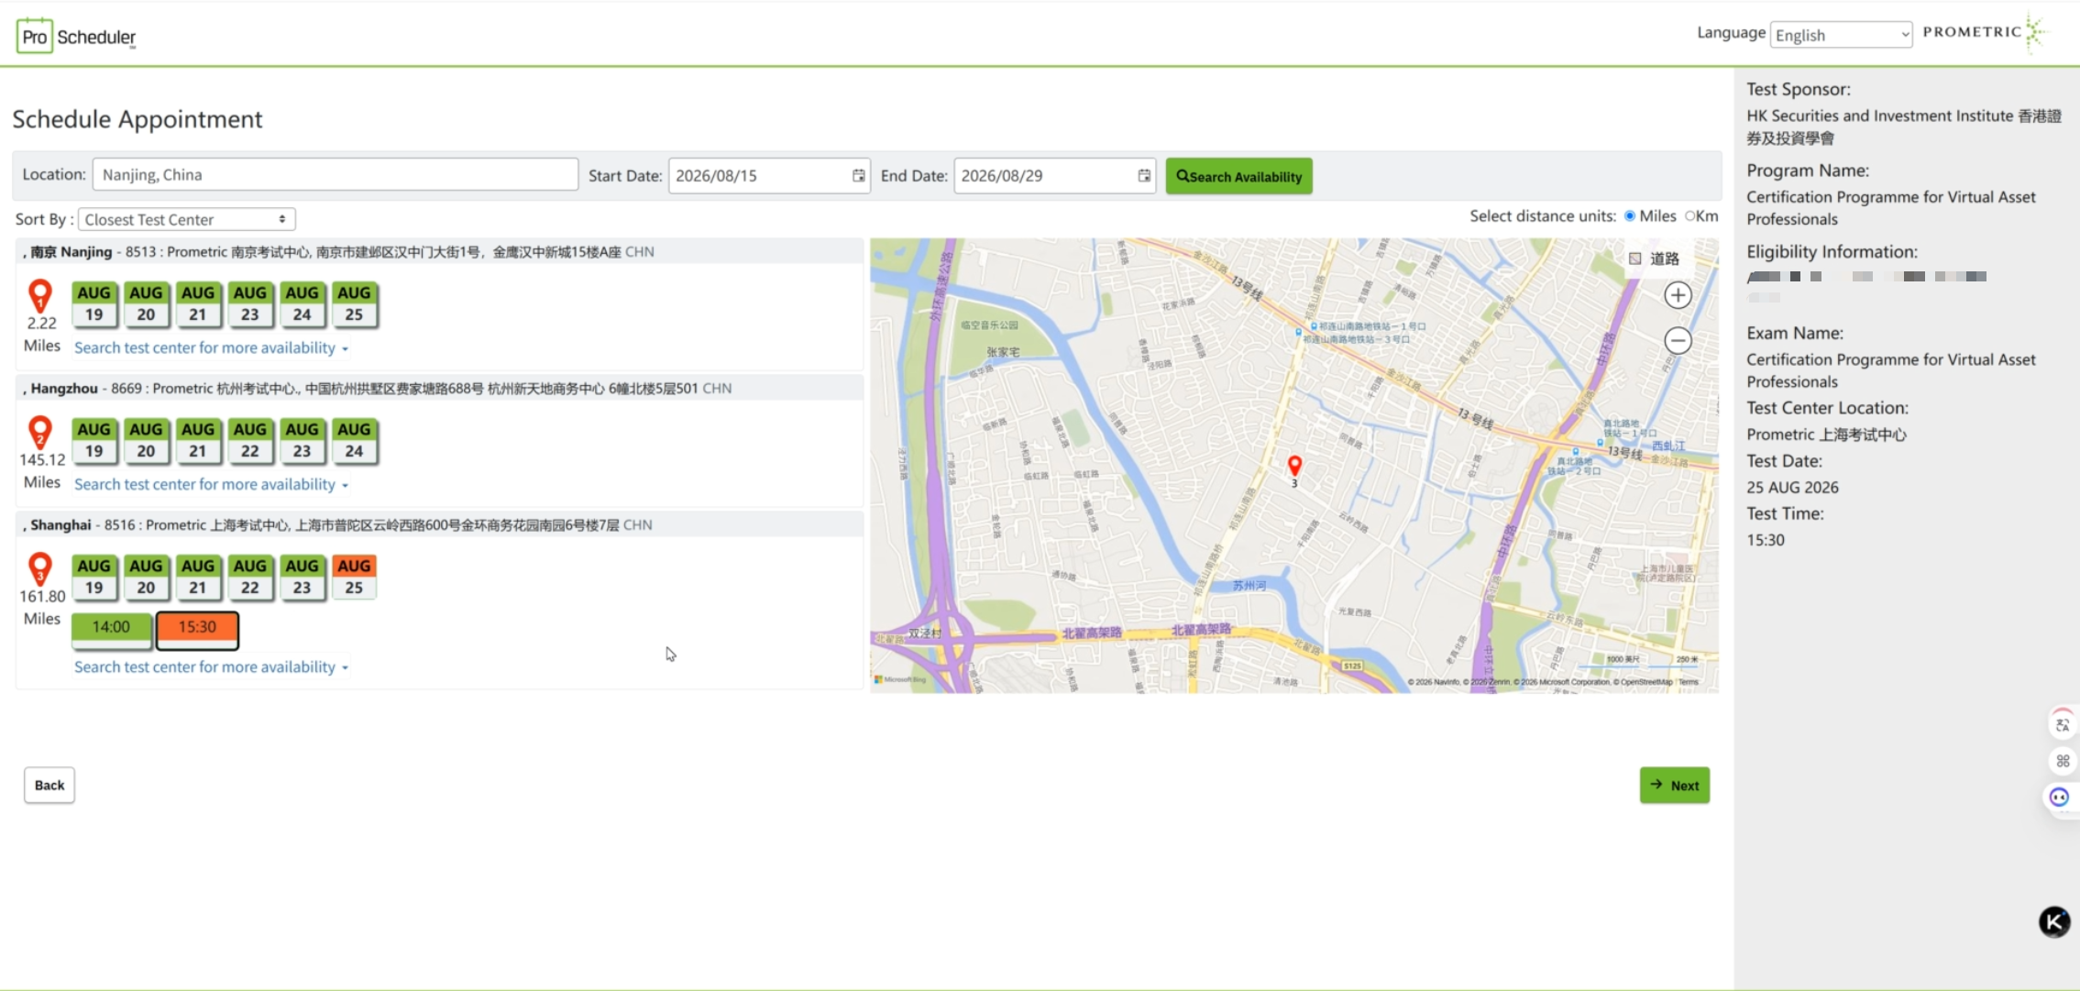Viewport: 2080px width, 991px height.
Task: Click the Search Availability button
Action: click(1238, 176)
